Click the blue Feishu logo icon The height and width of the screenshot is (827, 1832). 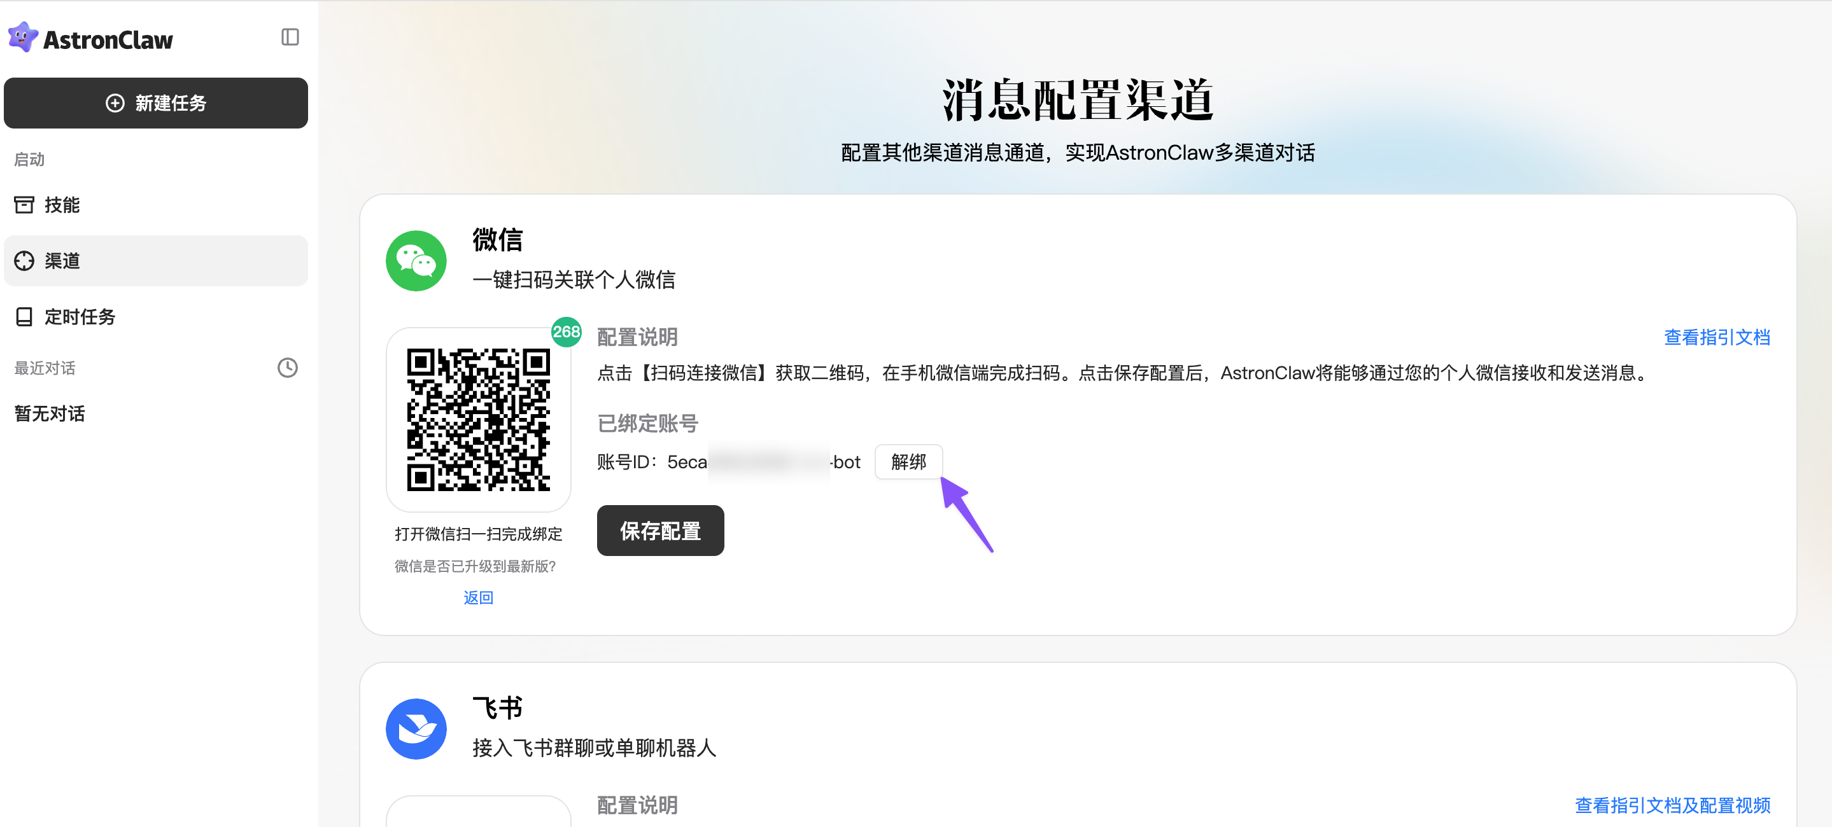(416, 729)
